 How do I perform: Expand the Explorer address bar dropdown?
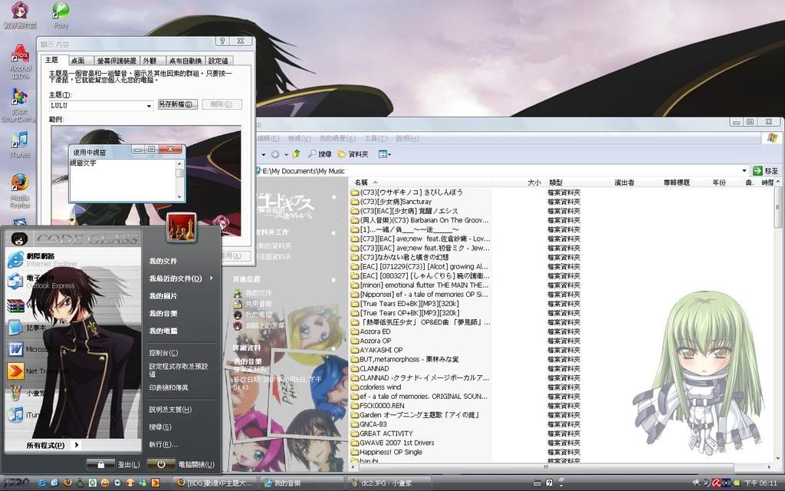(x=744, y=171)
